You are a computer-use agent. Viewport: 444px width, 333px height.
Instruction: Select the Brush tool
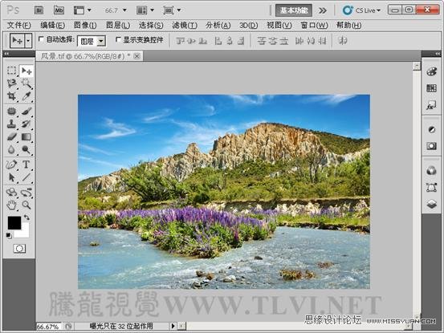[x=26, y=111]
